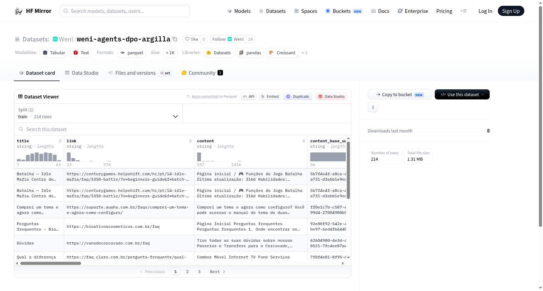
Task: Click the Log In link
Action: 485,11
